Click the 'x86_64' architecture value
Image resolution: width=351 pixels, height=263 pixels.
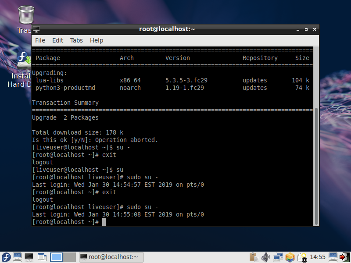[130, 80]
